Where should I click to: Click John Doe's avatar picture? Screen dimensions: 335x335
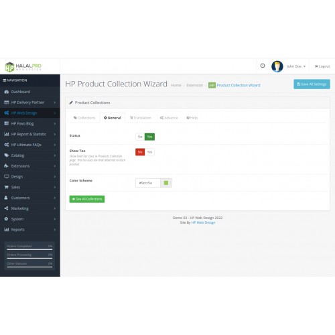coord(277,66)
